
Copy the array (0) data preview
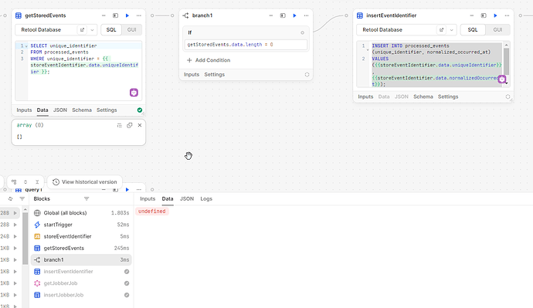click(130, 125)
